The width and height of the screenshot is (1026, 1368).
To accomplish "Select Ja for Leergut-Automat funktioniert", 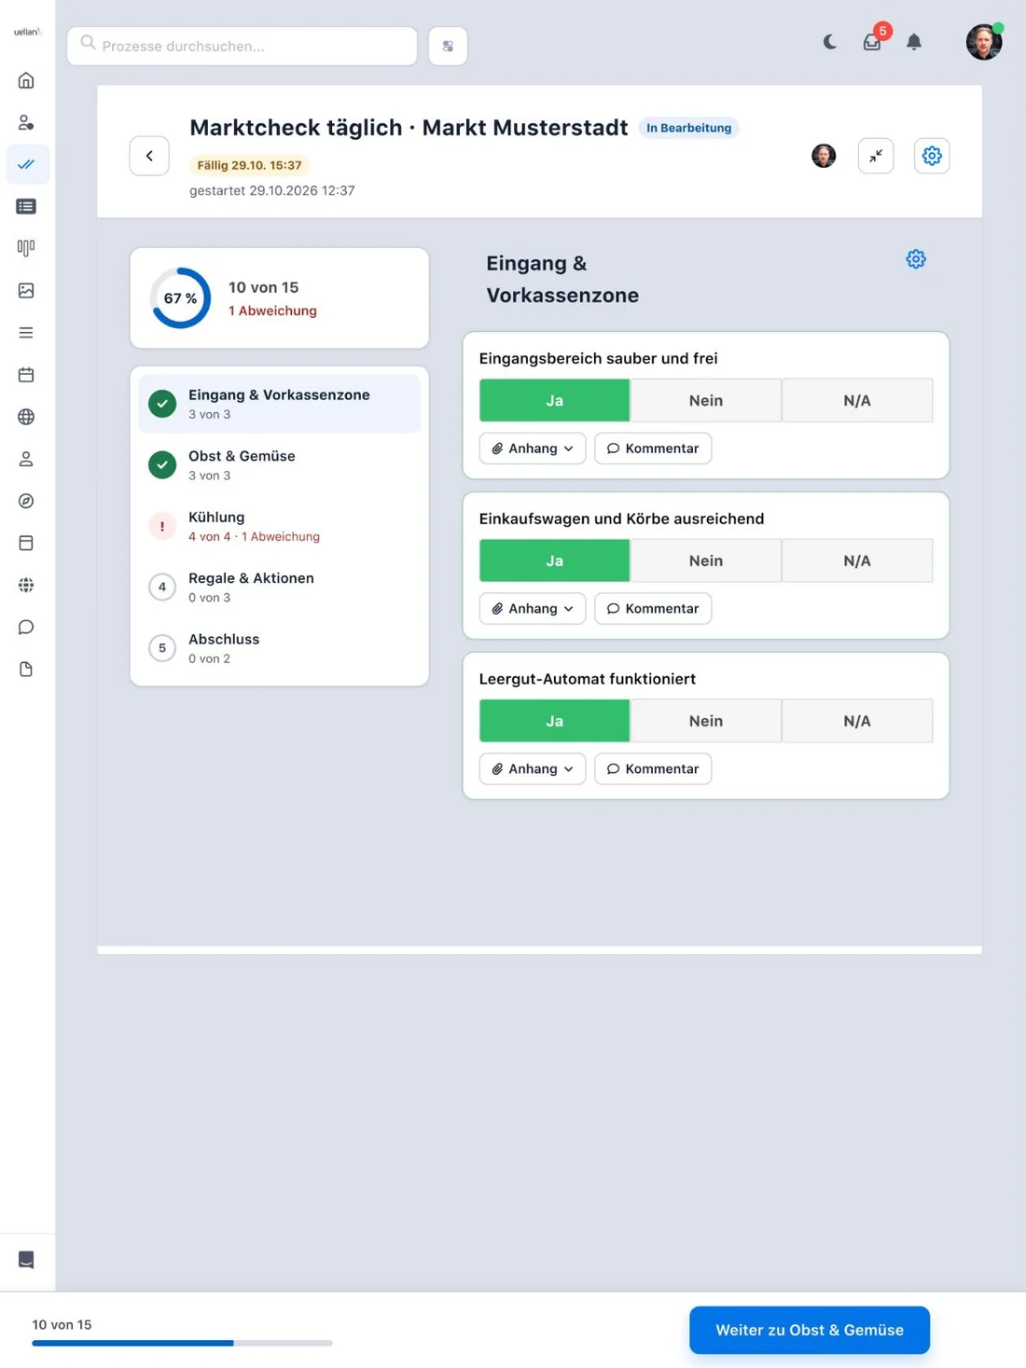I will tap(554, 721).
